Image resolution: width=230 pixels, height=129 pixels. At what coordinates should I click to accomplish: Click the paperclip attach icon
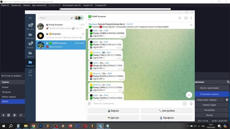click(89, 104)
